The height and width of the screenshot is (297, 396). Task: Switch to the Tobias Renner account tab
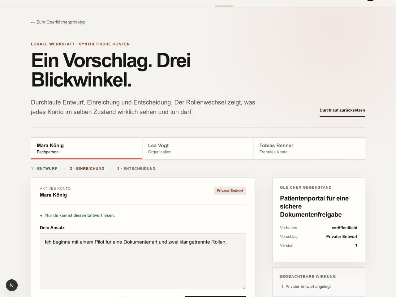click(309, 148)
